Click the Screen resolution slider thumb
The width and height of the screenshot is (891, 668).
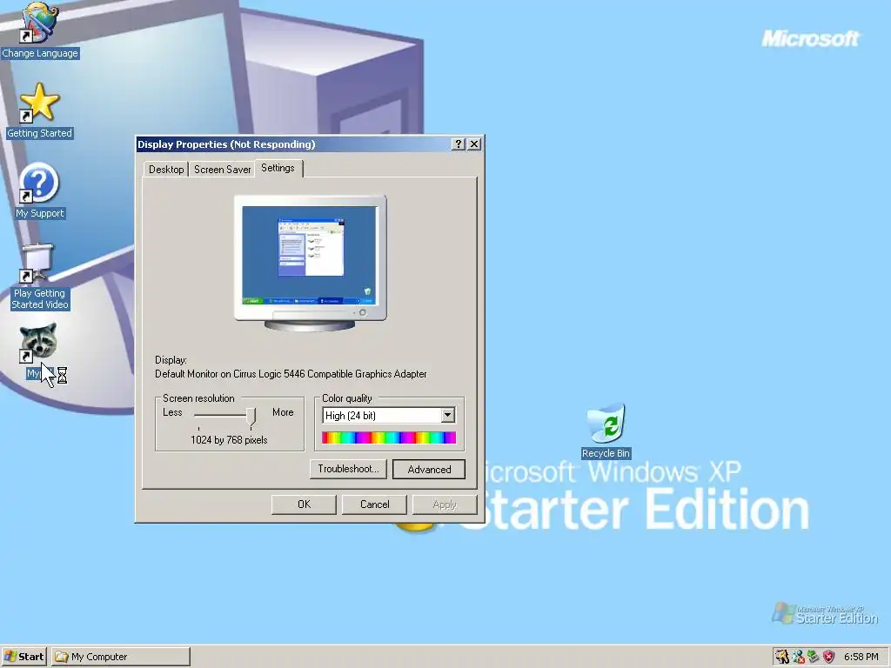pos(251,417)
